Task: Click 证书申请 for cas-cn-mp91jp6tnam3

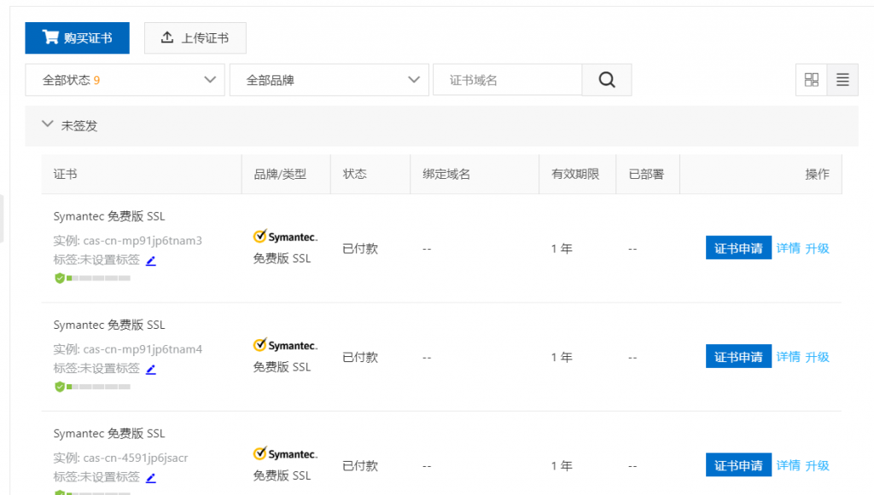Action: [x=738, y=248]
